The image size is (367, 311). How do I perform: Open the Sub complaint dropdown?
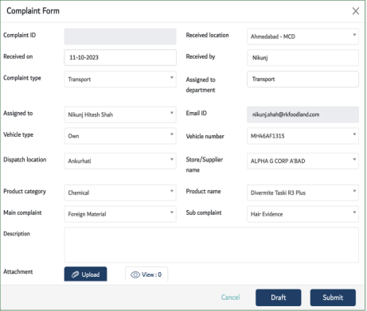click(x=303, y=214)
